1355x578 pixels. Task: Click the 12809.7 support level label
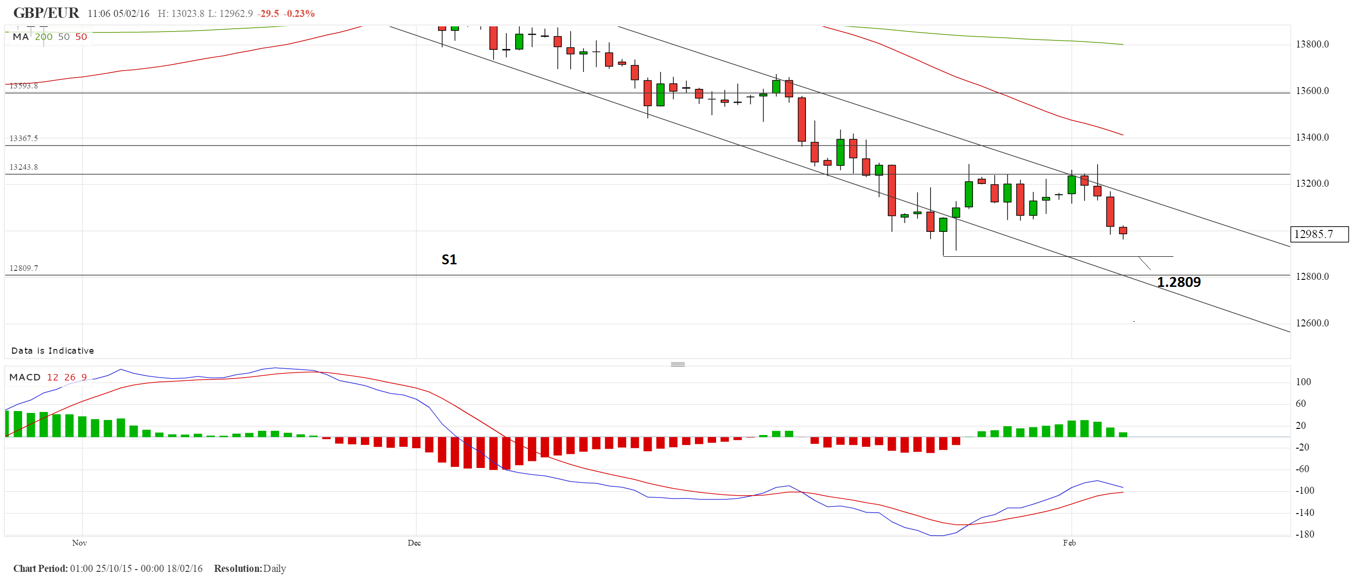click(x=24, y=268)
